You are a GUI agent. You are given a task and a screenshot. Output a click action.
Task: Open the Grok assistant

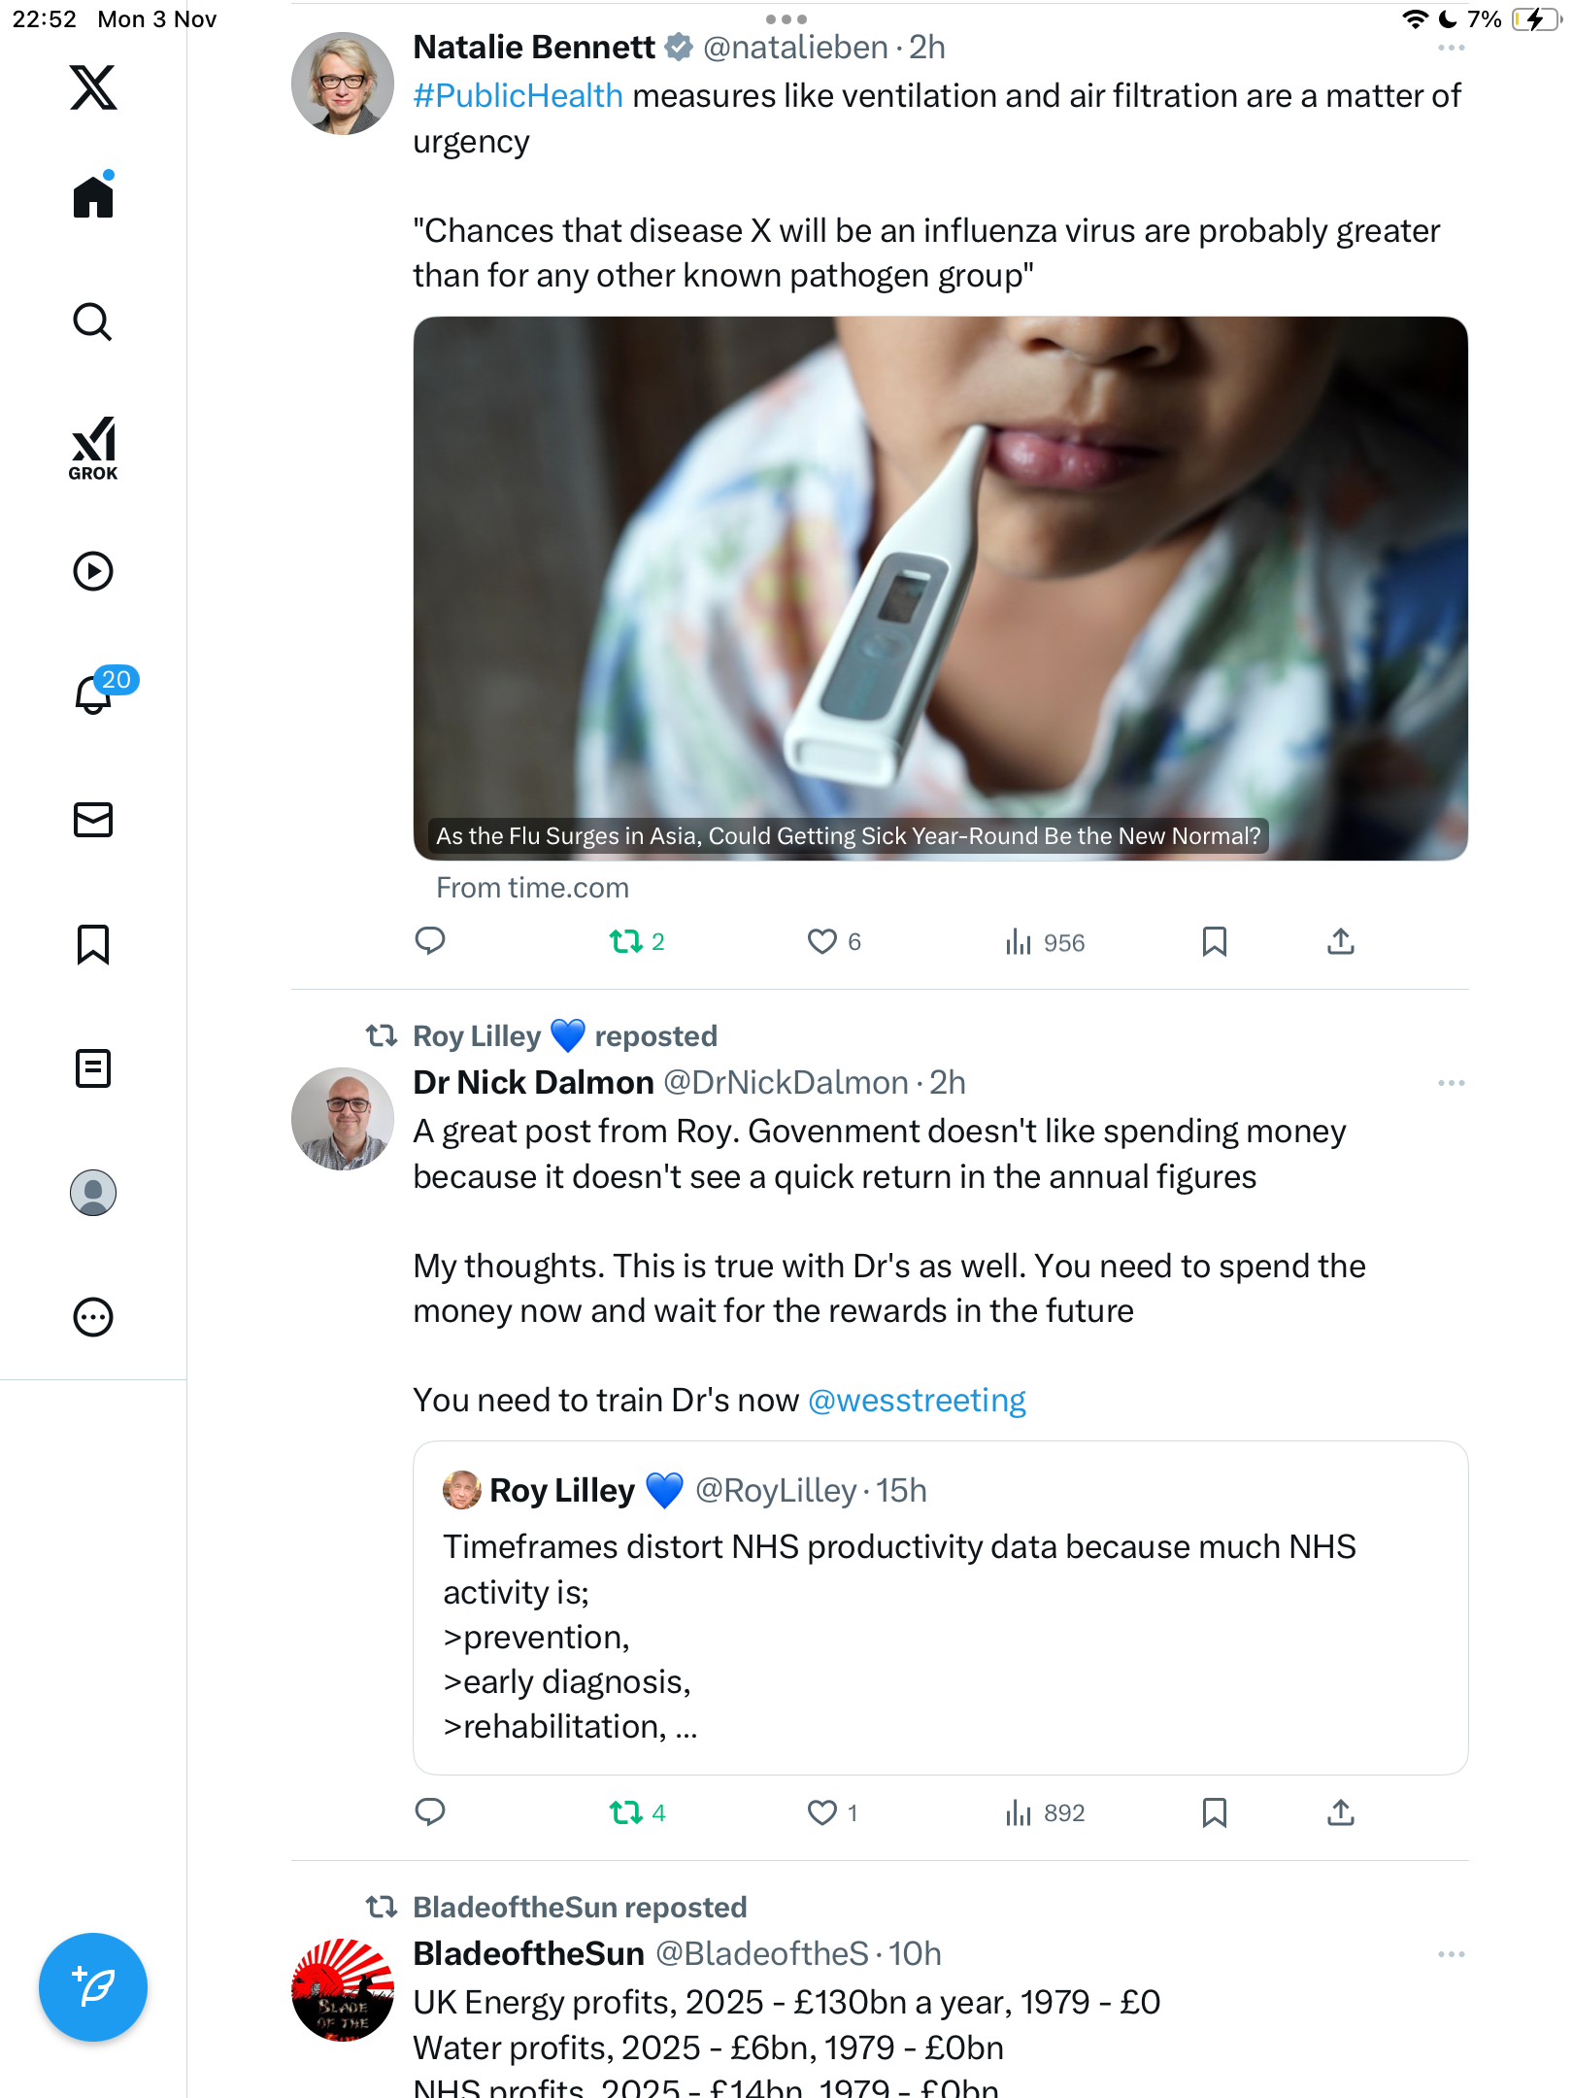pyautogui.click(x=93, y=449)
